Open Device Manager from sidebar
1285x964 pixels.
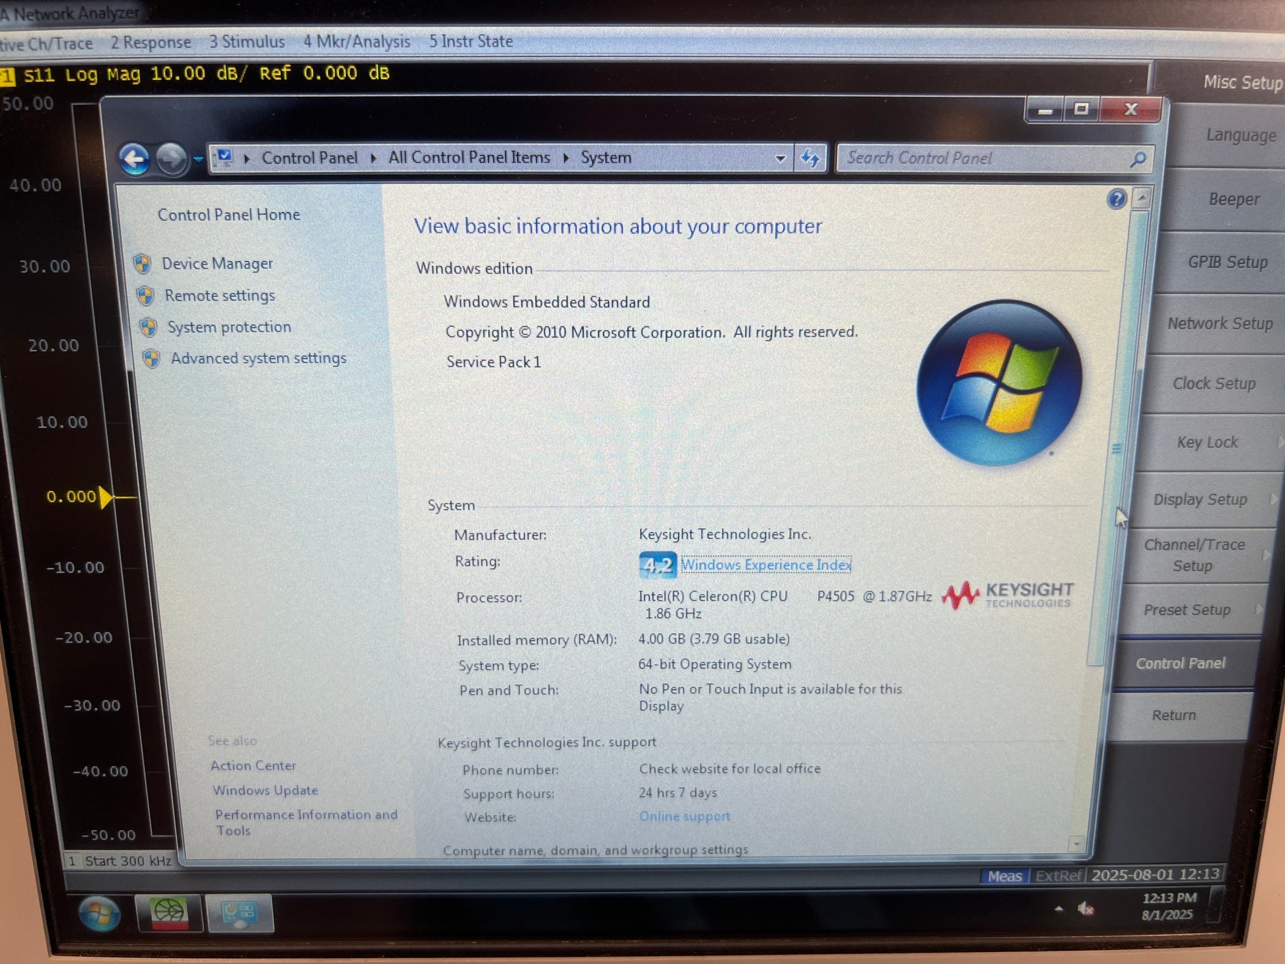pos(217,263)
